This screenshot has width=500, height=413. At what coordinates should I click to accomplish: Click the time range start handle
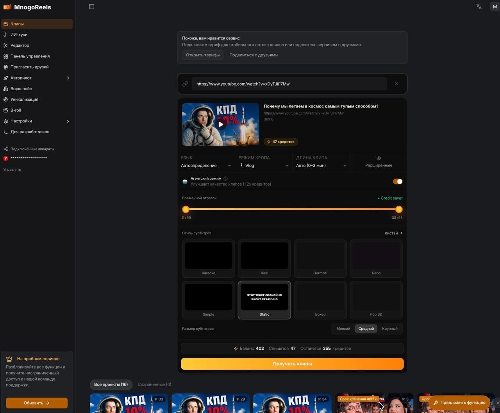(186, 209)
